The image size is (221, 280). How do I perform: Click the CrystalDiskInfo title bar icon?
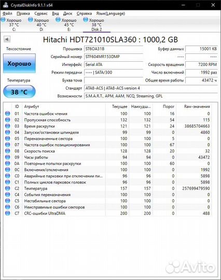coord(5,5)
